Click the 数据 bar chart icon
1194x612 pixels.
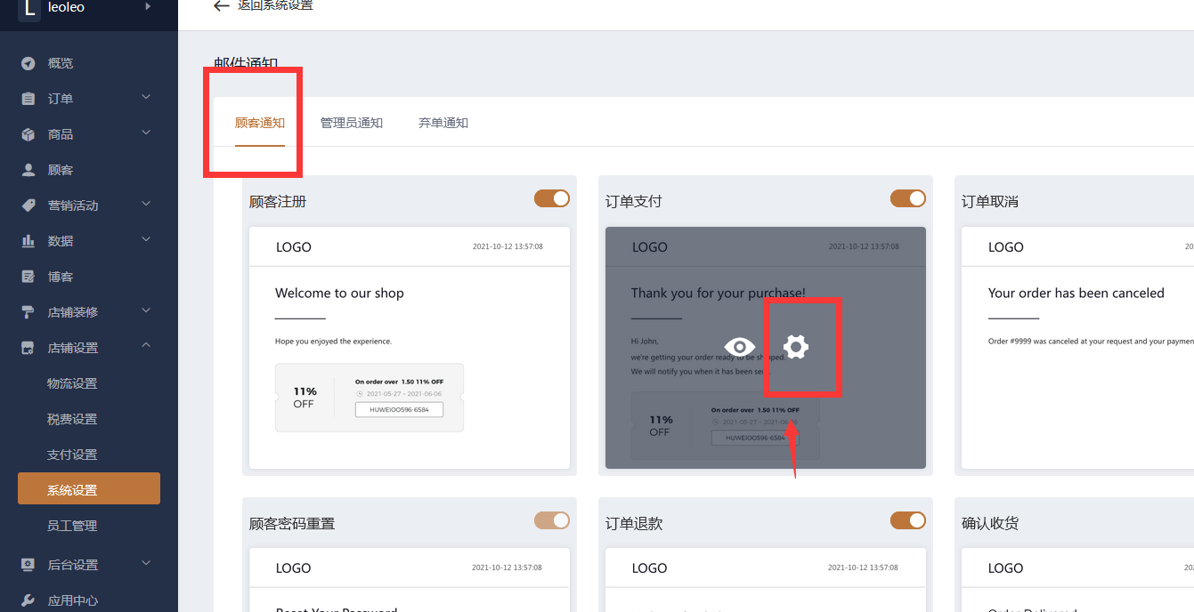[x=28, y=241]
